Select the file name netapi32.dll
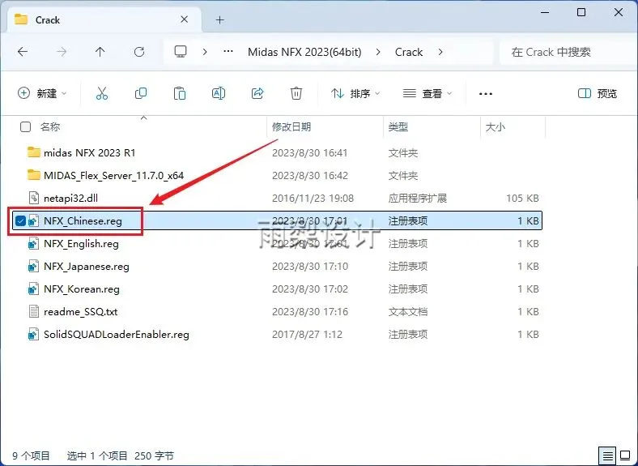The image size is (638, 466). 70,198
